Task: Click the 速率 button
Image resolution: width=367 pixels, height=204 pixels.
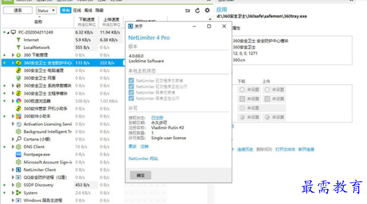Action: coord(18,10)
